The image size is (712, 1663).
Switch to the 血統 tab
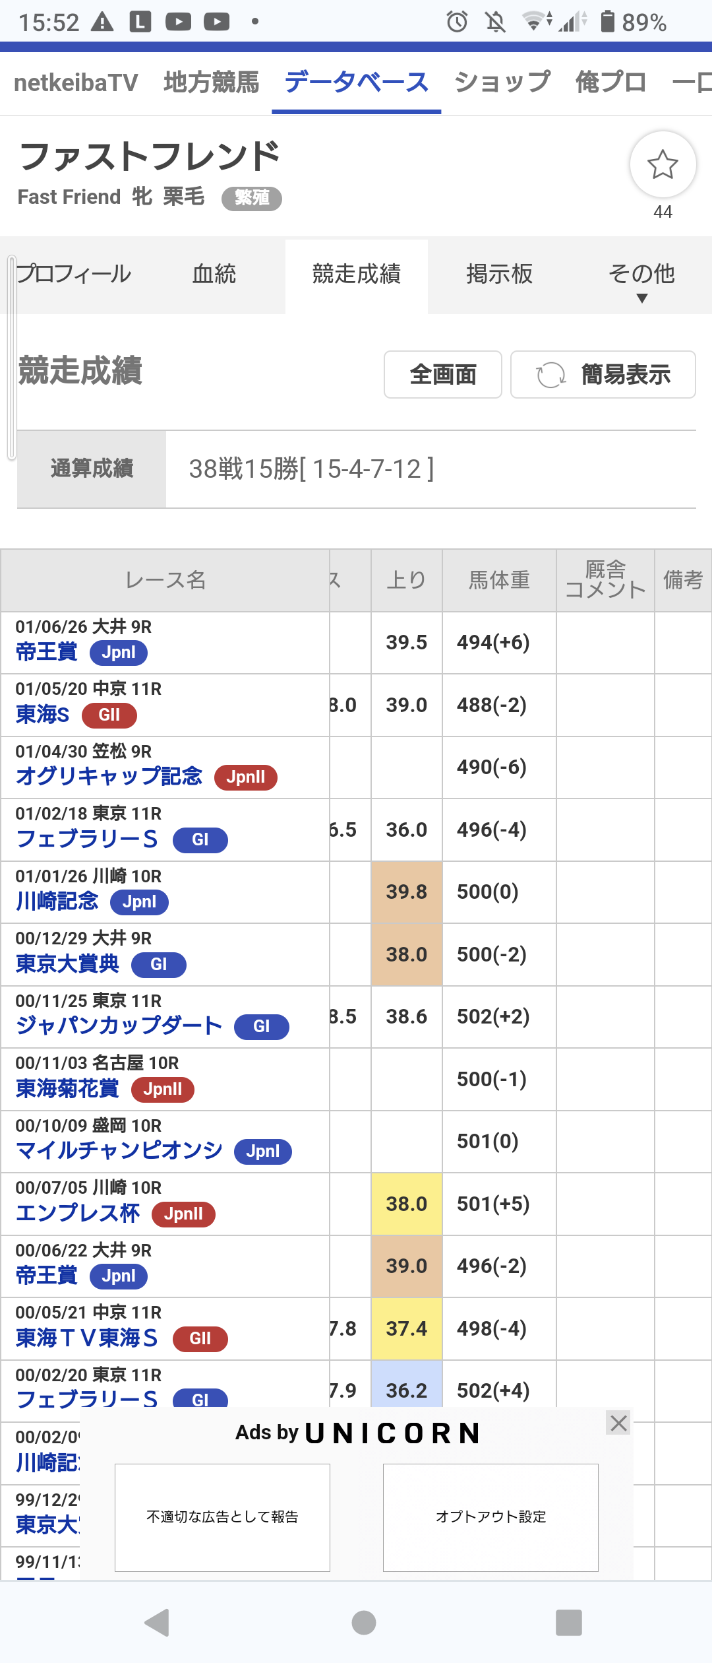click(214, 275)
